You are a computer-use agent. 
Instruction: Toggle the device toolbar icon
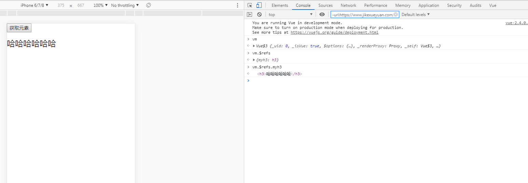pyautogui.click(x=259, y=5)
